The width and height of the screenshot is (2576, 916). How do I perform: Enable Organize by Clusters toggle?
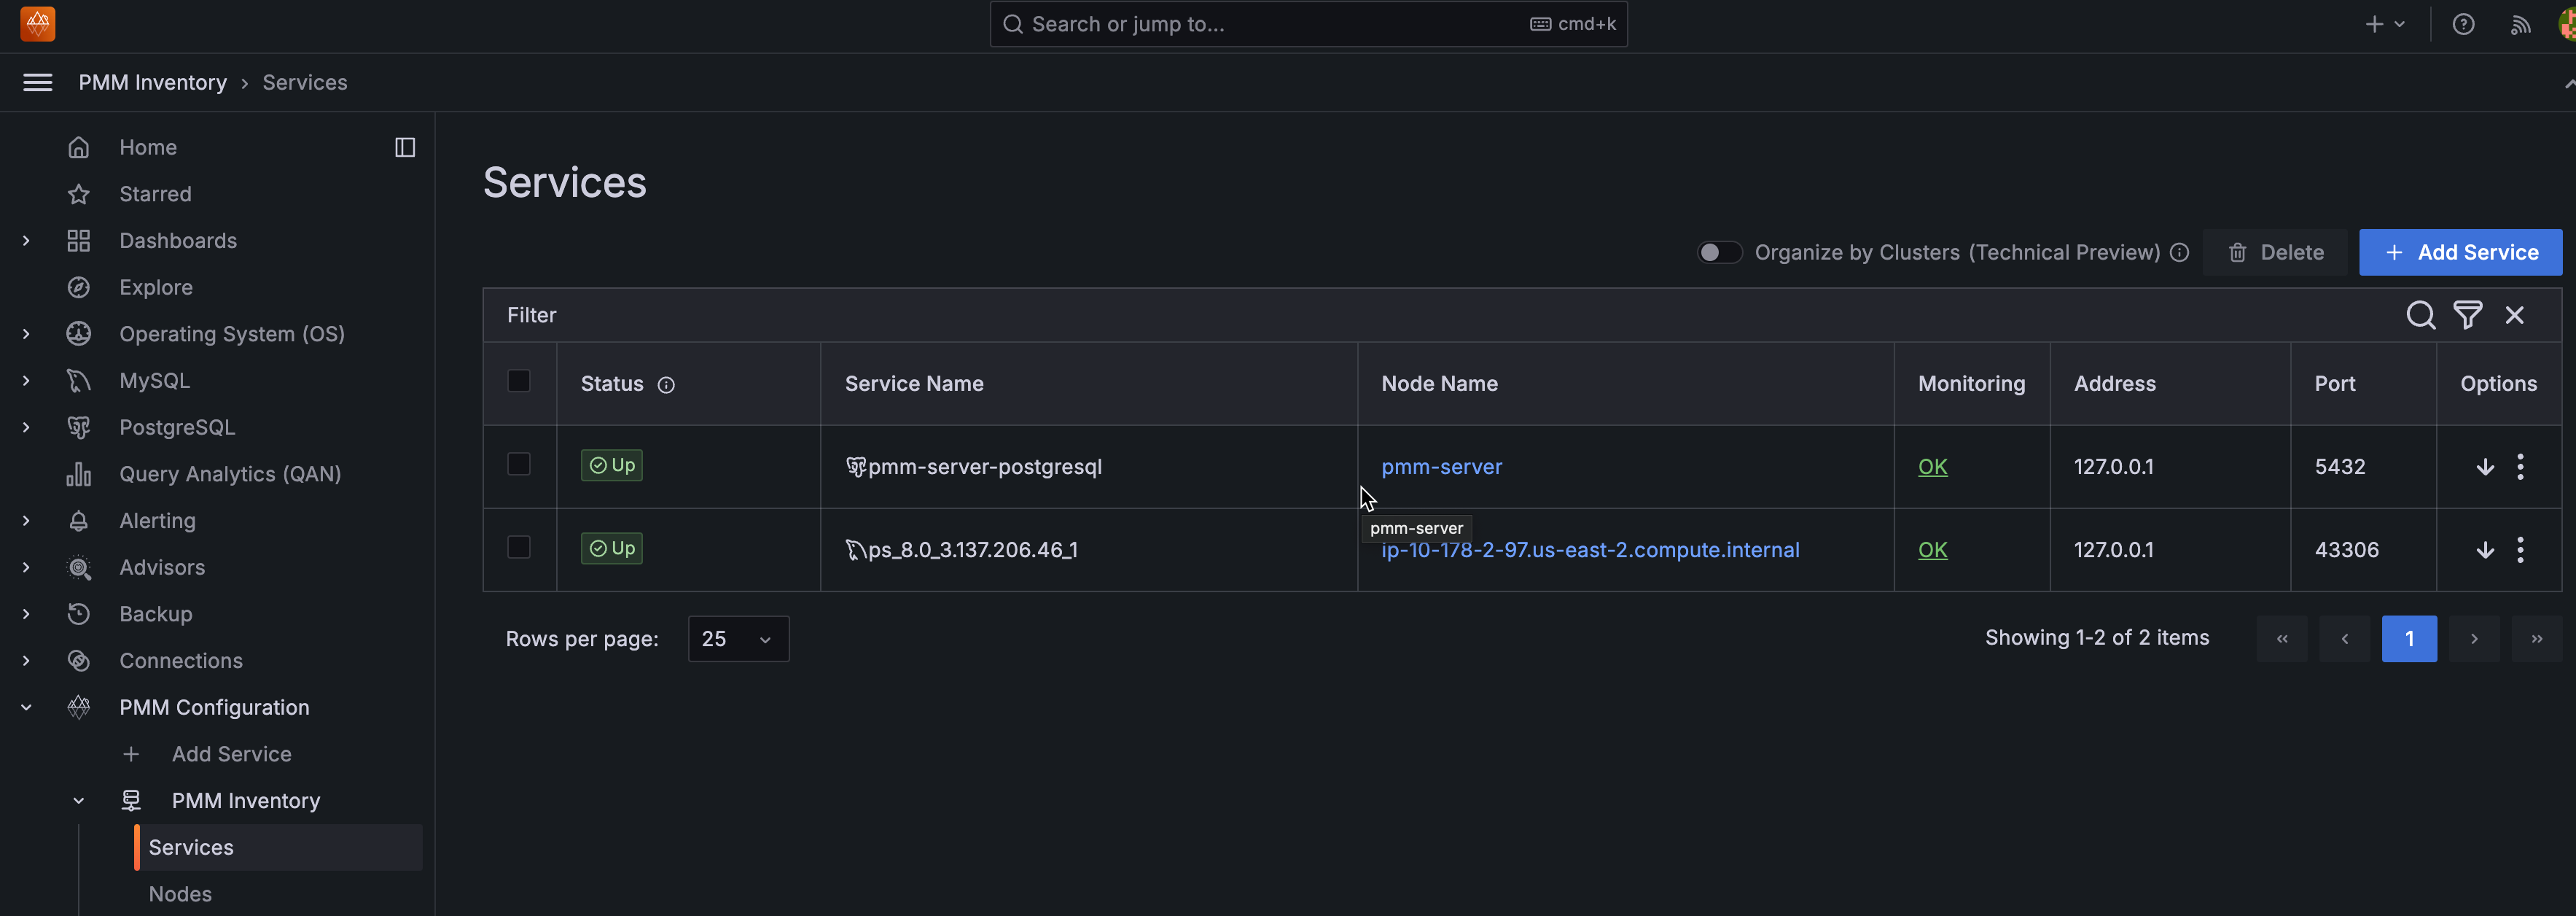coord(1719,252)
